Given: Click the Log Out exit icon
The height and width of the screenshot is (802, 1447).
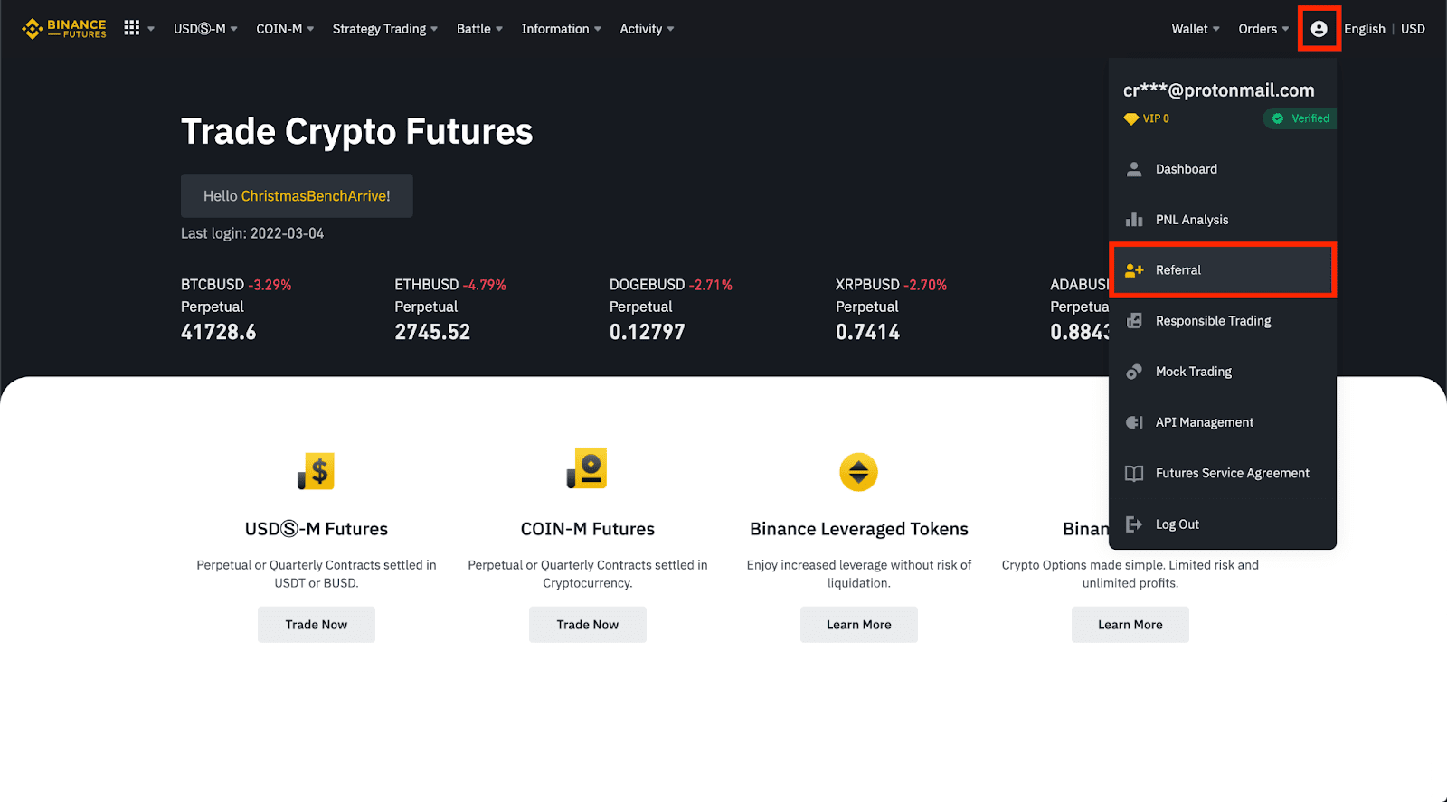Looking at the screenshot, I should click(1134, 524).
